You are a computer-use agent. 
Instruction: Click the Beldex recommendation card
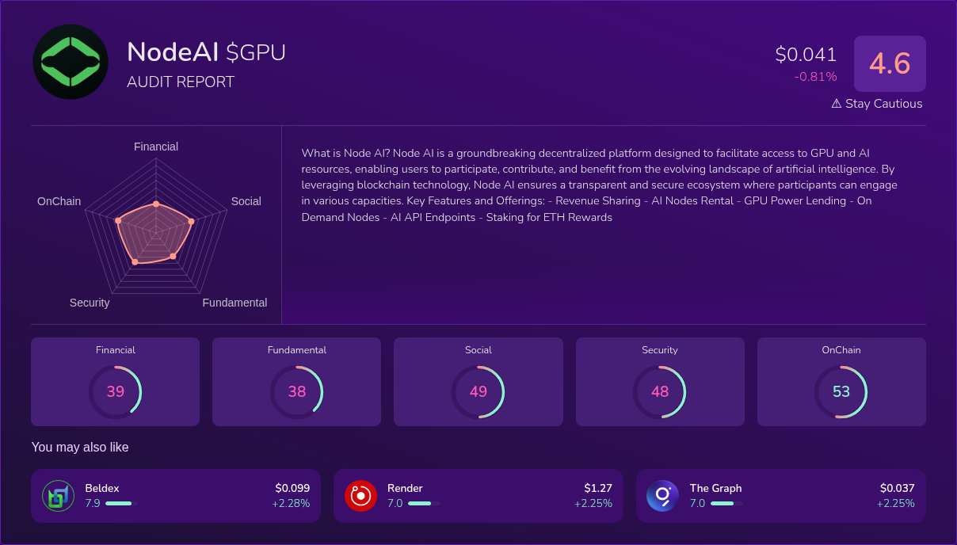click(176, 495)
